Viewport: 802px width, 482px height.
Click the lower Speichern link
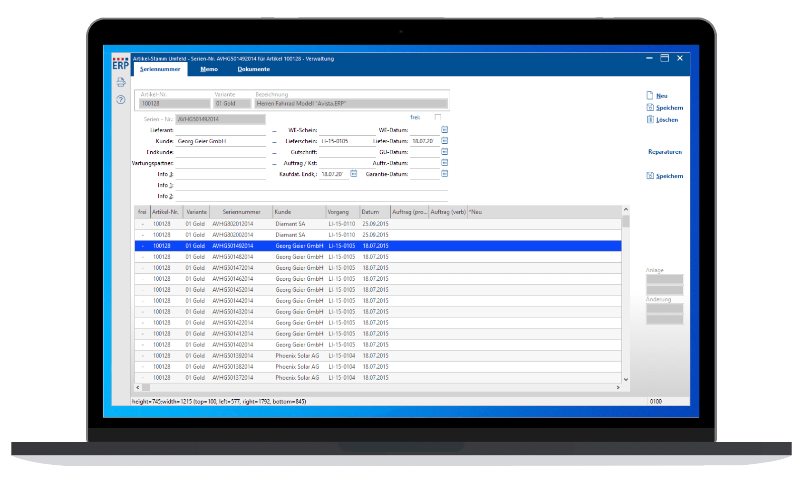tap(669, 176)
